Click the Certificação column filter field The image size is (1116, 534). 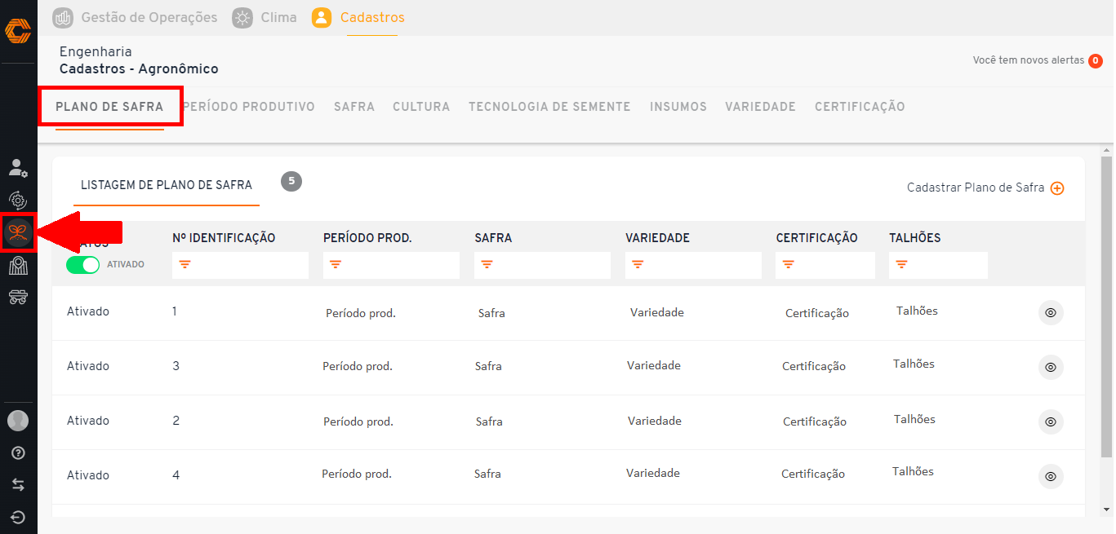[x=825, y=265]
